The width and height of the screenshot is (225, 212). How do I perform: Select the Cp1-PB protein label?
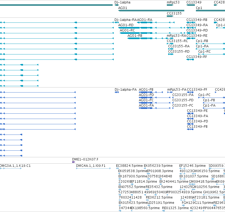point(209,100)
